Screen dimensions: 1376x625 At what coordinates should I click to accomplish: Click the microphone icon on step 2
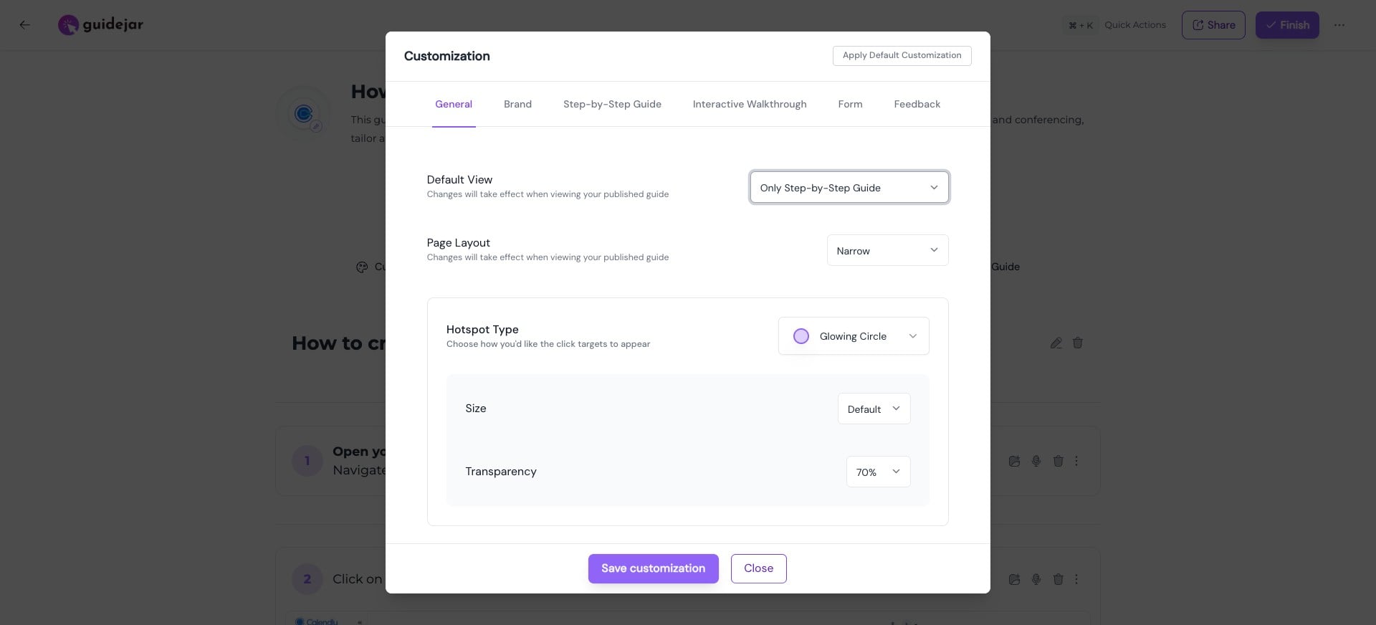(1036, 579)
